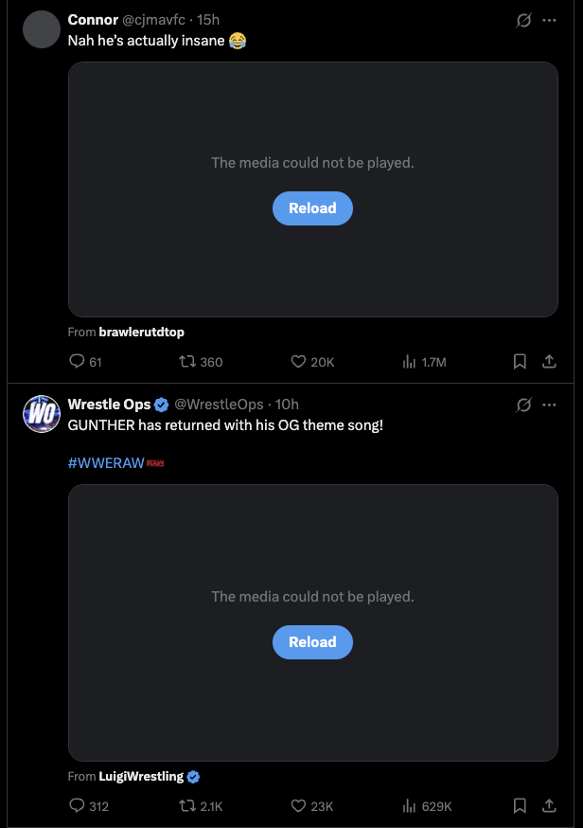The width and height of the screenshot is (583, 828).
Task: Click the Wrestle Ops profile avatar
Action: click(x=41, y=414)
